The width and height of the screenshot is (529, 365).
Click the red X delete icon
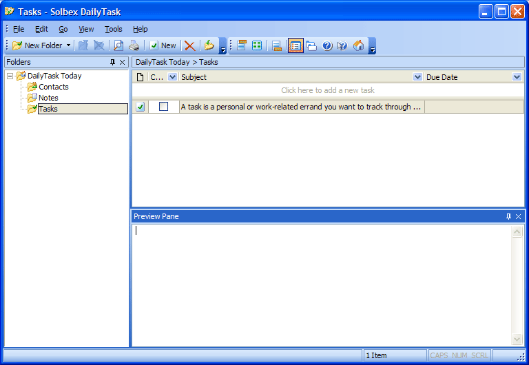tap(190, 45)
